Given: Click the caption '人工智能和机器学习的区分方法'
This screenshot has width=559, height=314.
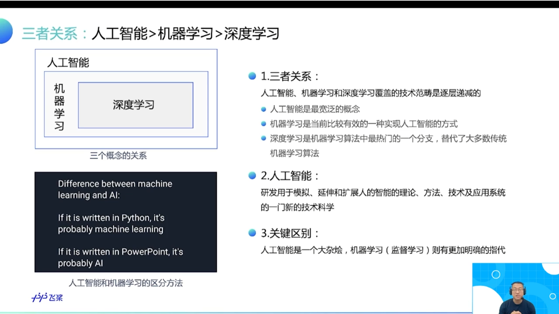Looking at the screenshot, I should coord(126,283).
